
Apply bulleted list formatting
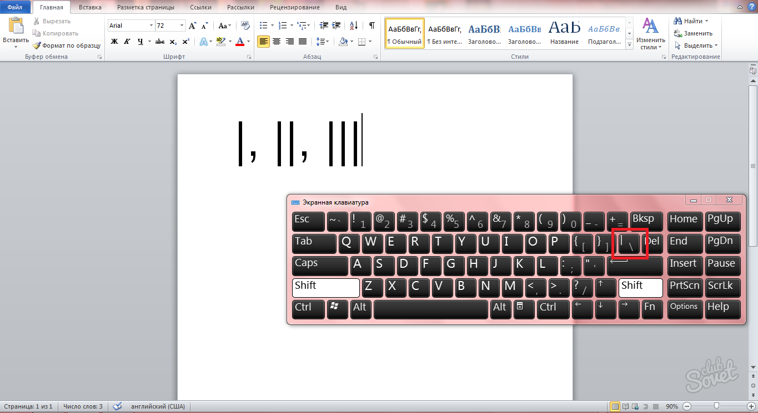(264, 26)
